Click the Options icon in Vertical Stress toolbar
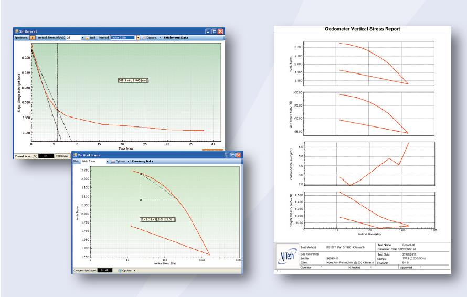Screen dimensions: 467x297 pyautogui.click(x=113, y=161)
